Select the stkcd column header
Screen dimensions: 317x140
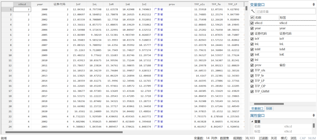point(22,4)
